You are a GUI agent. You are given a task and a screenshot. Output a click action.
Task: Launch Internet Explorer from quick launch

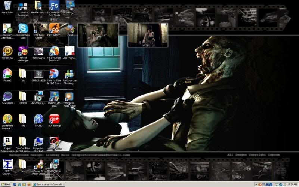coord(19,184)
